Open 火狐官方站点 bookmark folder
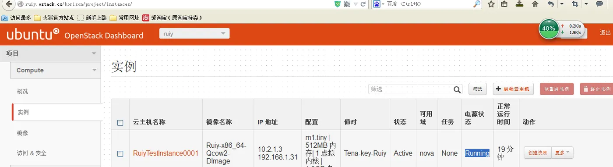 tap(54, 18)
